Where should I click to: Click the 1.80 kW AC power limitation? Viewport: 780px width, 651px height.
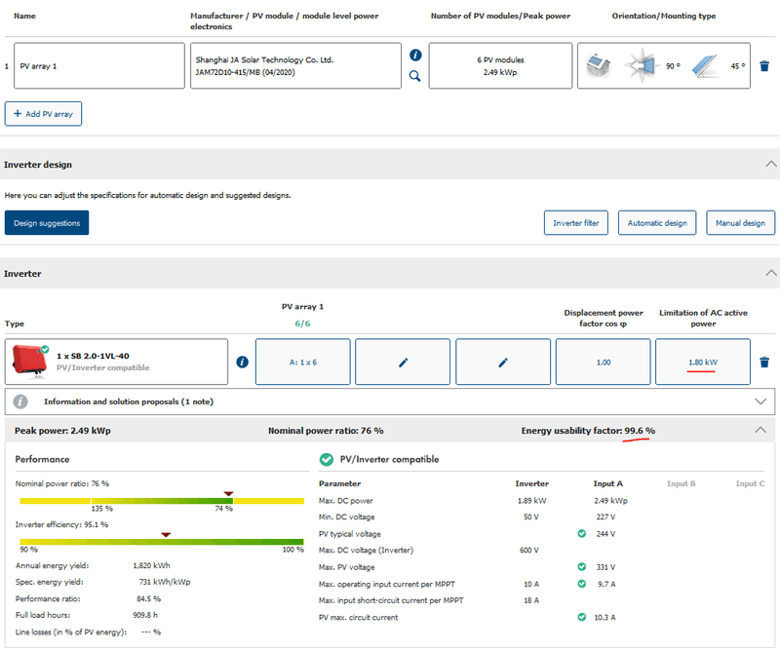(702, 363)
